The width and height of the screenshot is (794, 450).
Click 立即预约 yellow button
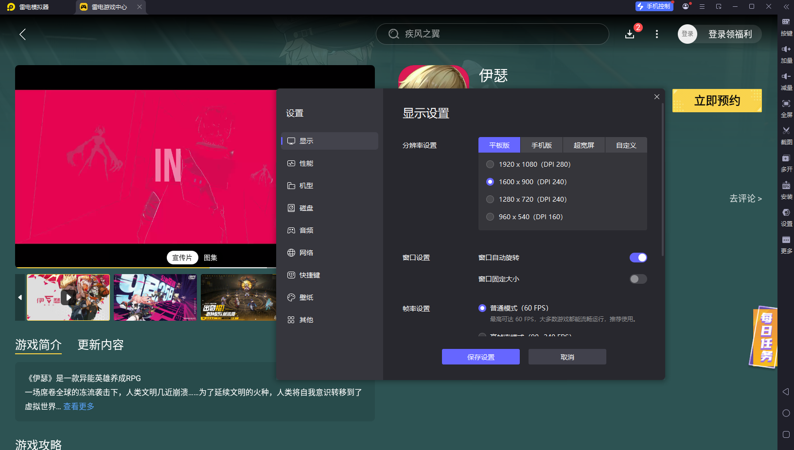(x=717, y=101)
